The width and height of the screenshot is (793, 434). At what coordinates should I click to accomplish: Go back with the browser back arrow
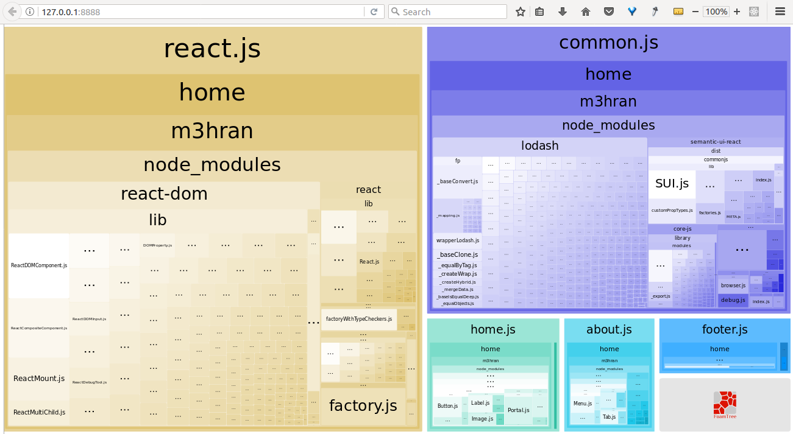[12, 12]
